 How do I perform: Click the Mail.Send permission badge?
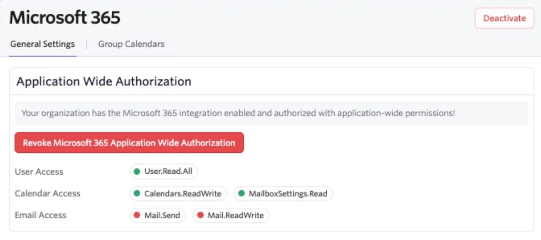[158, 215]
